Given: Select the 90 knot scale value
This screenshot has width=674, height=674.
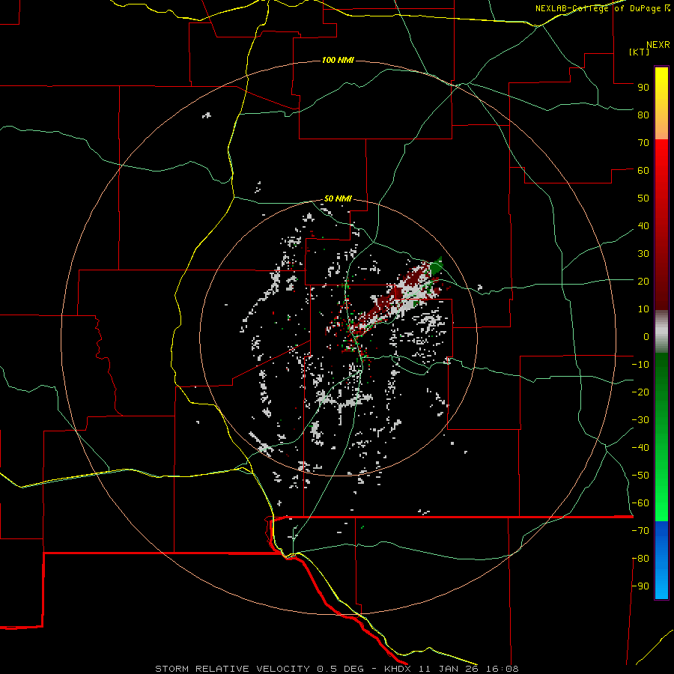Looking at the screenshot, I should click(x=643, y=88).
